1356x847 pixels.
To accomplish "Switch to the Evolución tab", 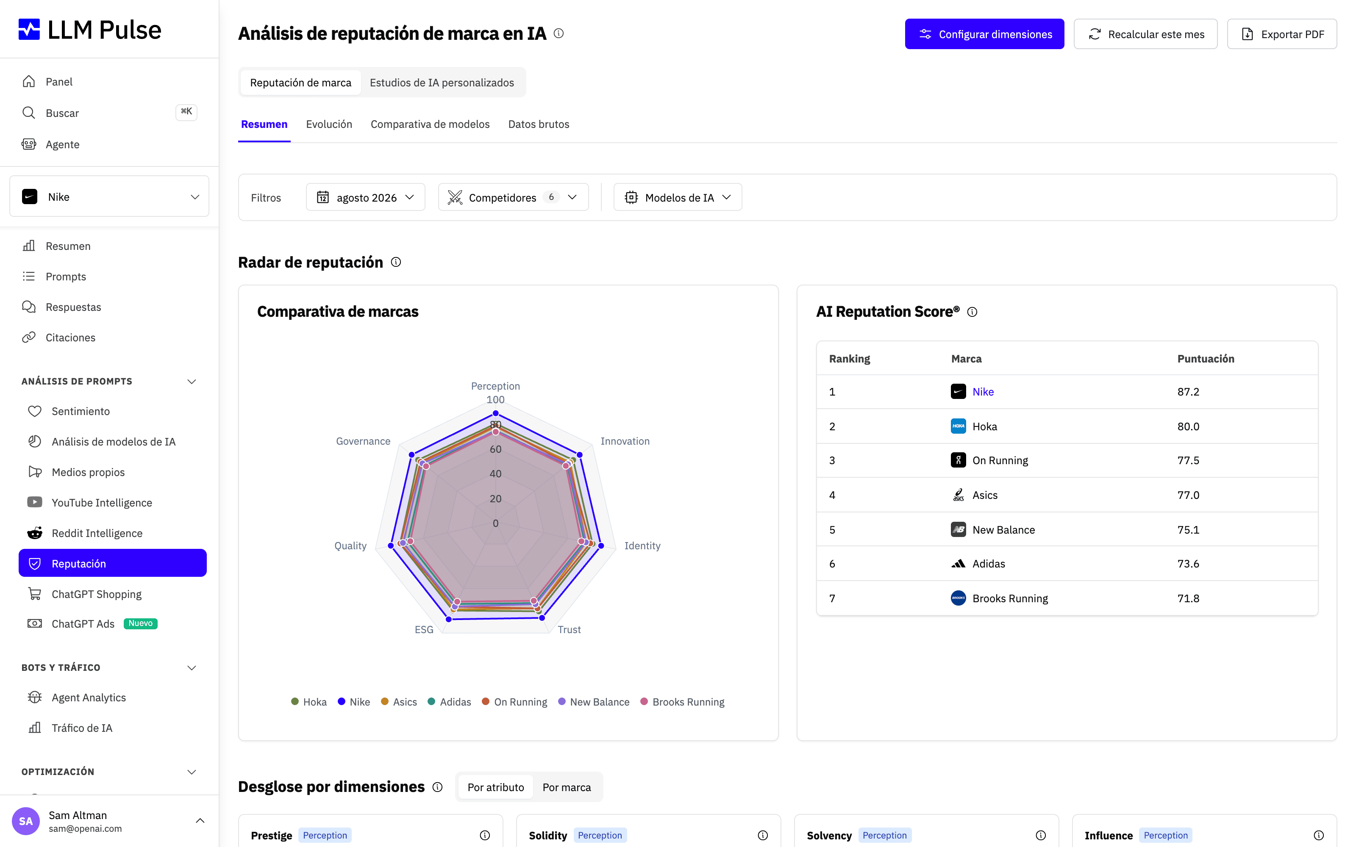I will [329, 124].
